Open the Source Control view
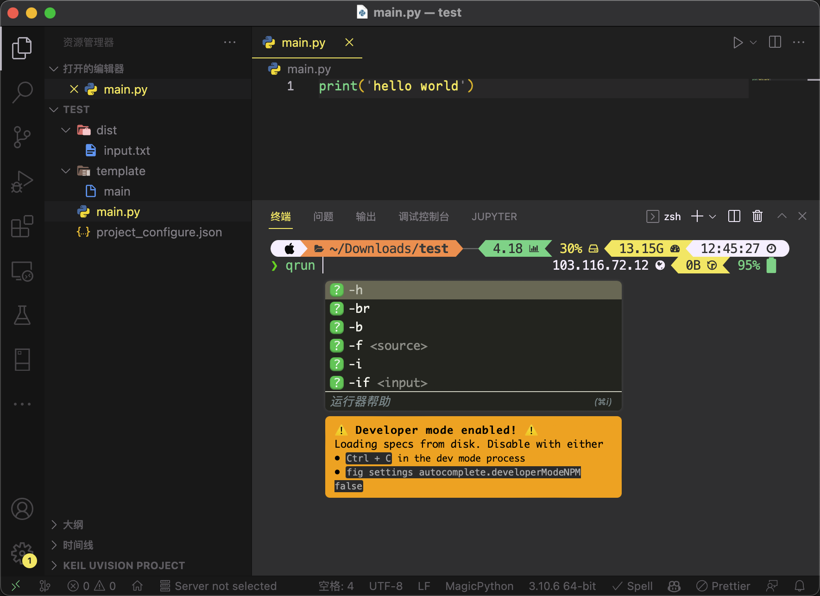 (22, 137)
